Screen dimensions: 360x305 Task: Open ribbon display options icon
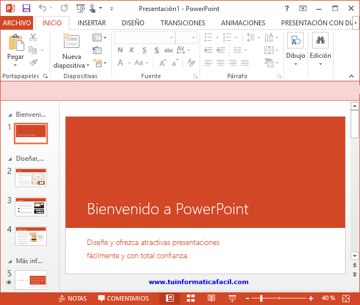[x=303, y=8]
